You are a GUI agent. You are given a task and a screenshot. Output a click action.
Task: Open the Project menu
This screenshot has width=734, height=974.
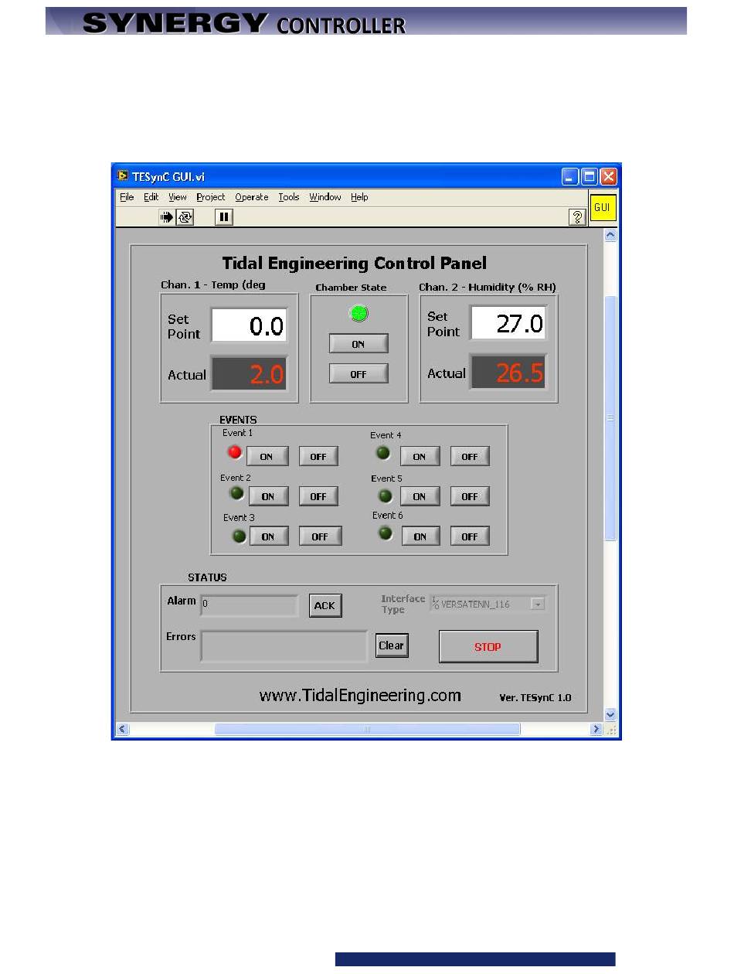coord(211,198)
